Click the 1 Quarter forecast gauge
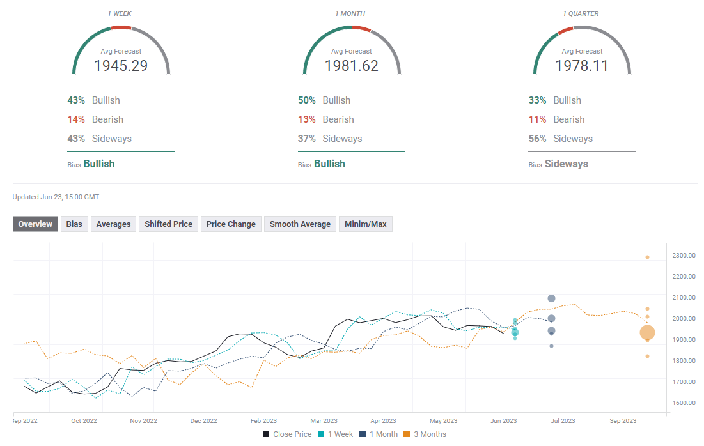704x446 pixels. (x=581, y=52)
